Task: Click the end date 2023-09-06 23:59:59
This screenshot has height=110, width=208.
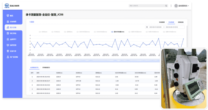Action: click(172, 27)
